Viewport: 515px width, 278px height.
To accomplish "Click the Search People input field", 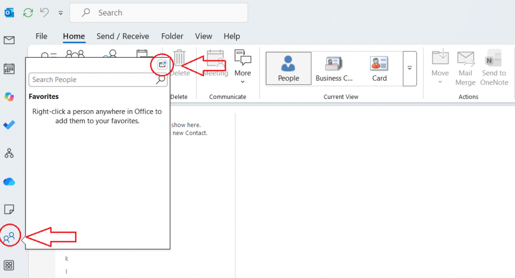I will (98, 80).
